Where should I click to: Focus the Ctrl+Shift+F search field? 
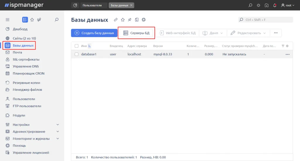(265, 20)
